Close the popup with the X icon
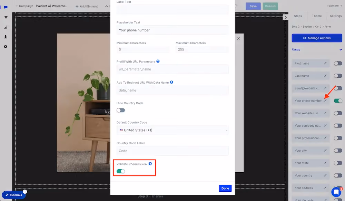The image size is (345, 201). [238, 39]
